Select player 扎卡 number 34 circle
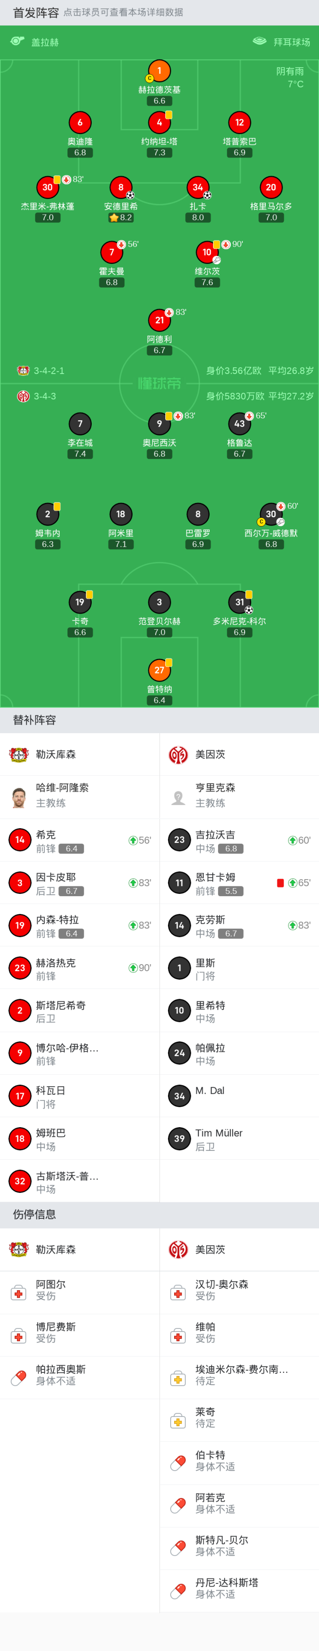 pos(198,188)
